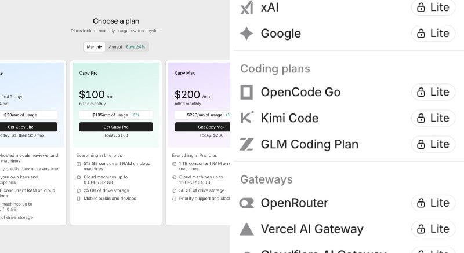The height and width of the screenshot is (253, 464).
Task: Click the Kimi Code K logo
Action: [x=246, y=118]
